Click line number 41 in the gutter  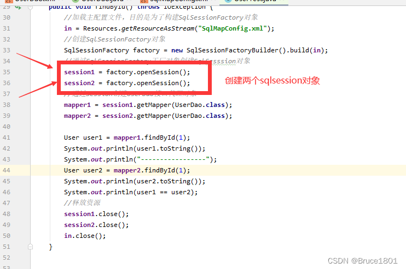tap(7, 138)
